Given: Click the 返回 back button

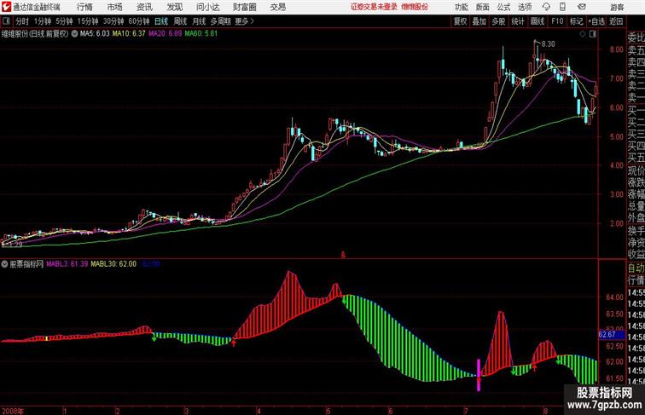Looking at the screenshot, I should pyautogui.click(x=616, y=21).
